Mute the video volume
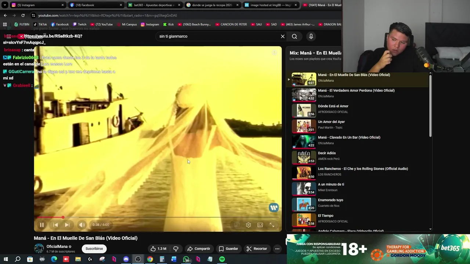 coord(82,225)
